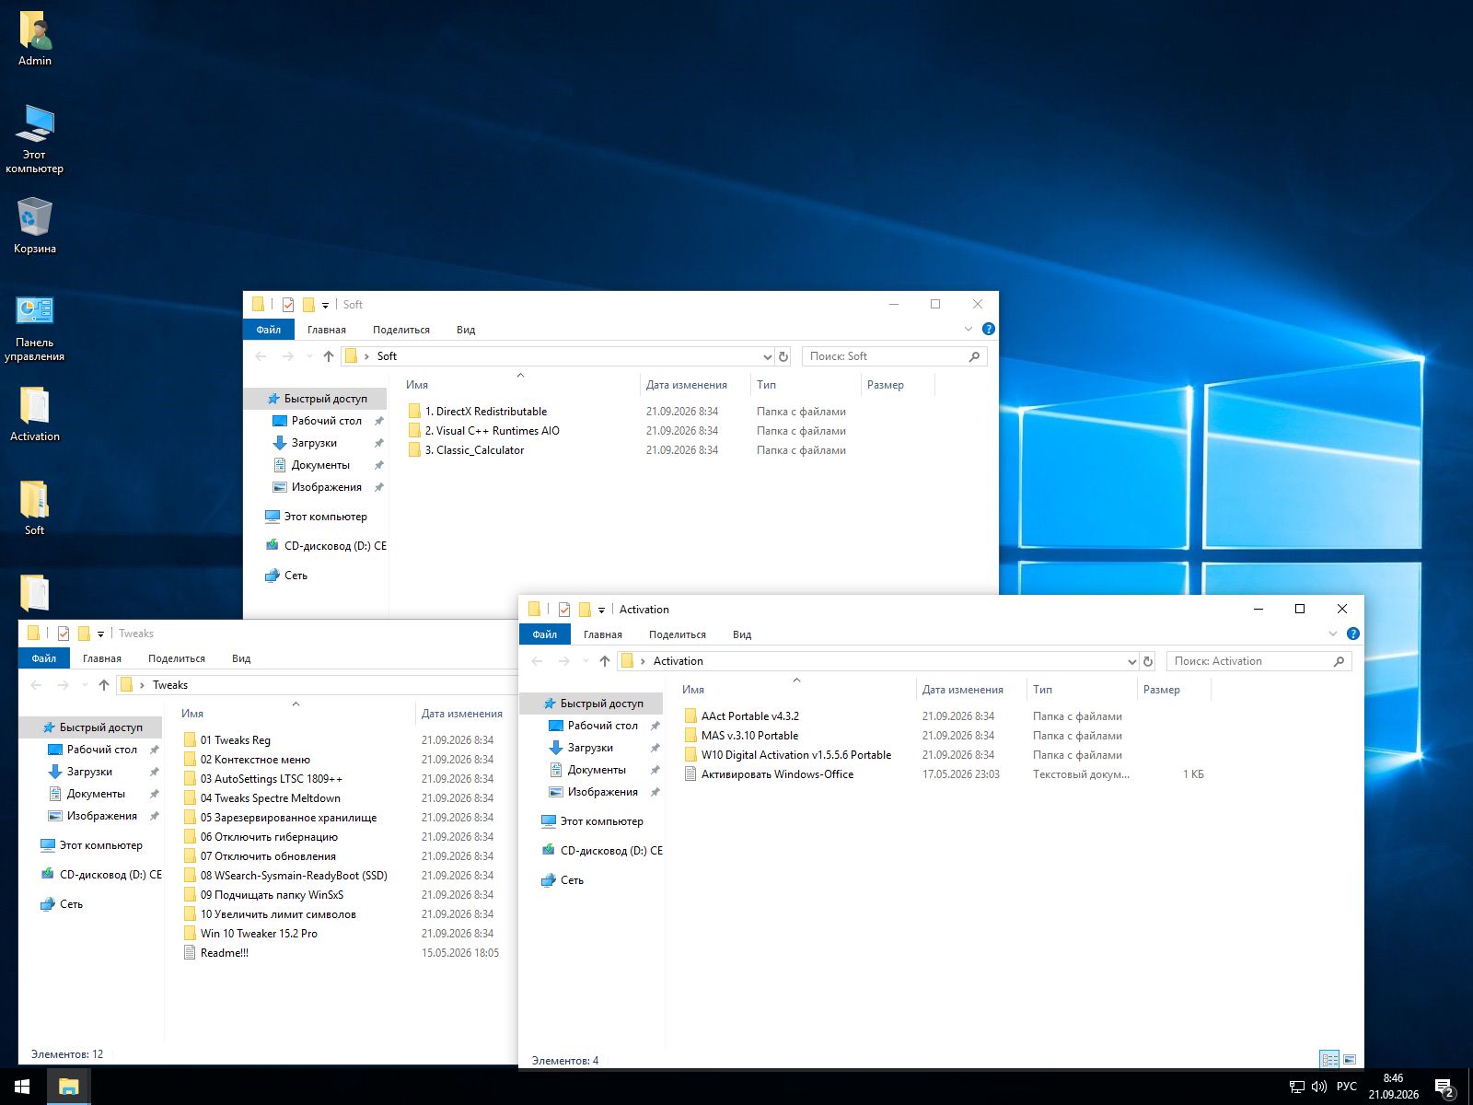
Task: Open File Explorer from the taskbar
Action: click(68, 1087)
